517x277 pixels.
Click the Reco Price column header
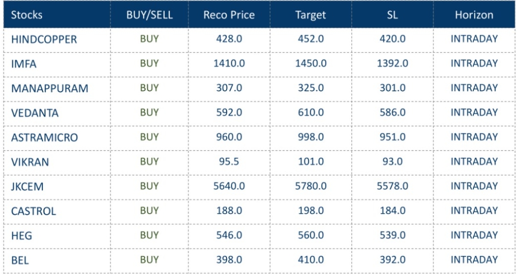229,15
